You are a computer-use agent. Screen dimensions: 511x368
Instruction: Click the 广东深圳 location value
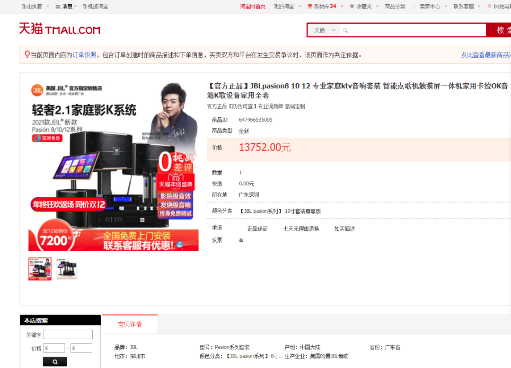point(249,195)
